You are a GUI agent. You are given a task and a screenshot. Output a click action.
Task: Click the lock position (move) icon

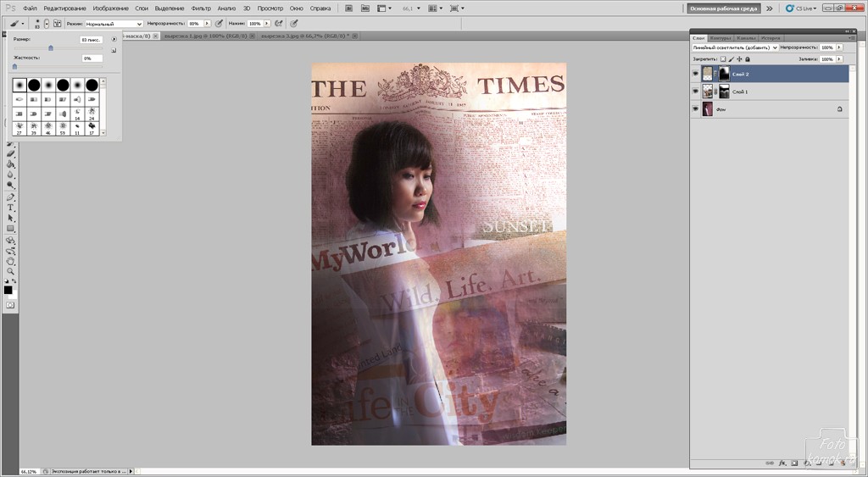(739, 59)
